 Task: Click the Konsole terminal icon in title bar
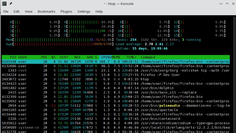coord(4,4)
